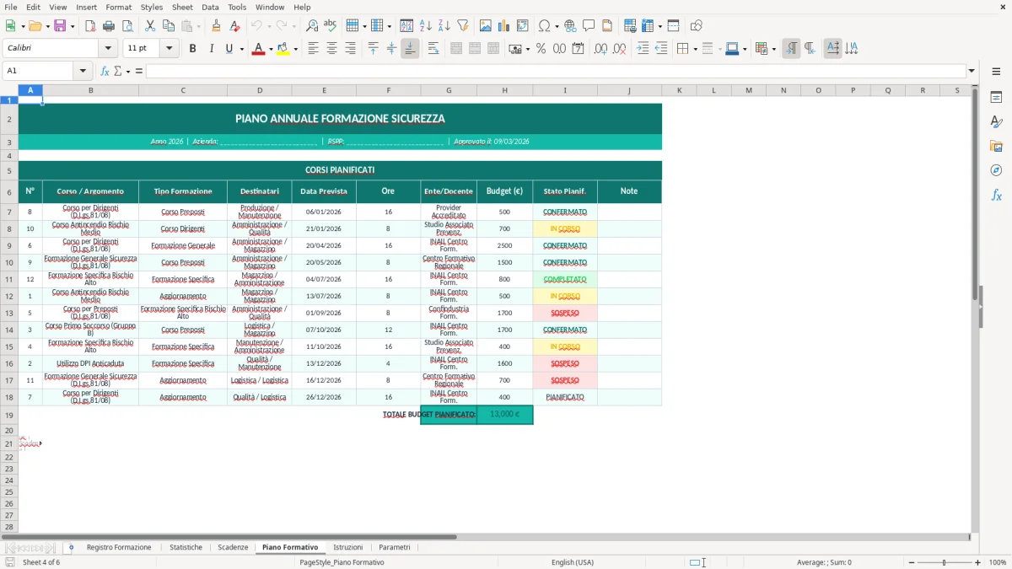This screenshot has width=1012, height=569.
Task: Toggle Right-To-Left paragraph direction
Action: [x=810, y=49]
